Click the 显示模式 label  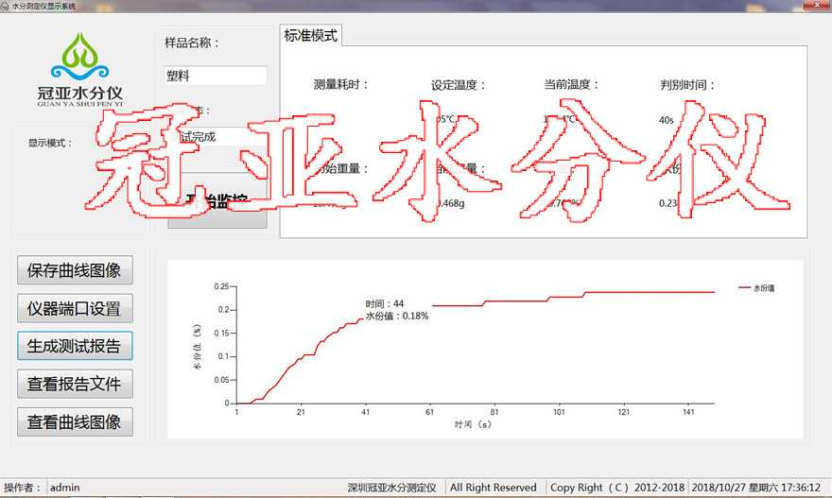click(x=49, y=144)
